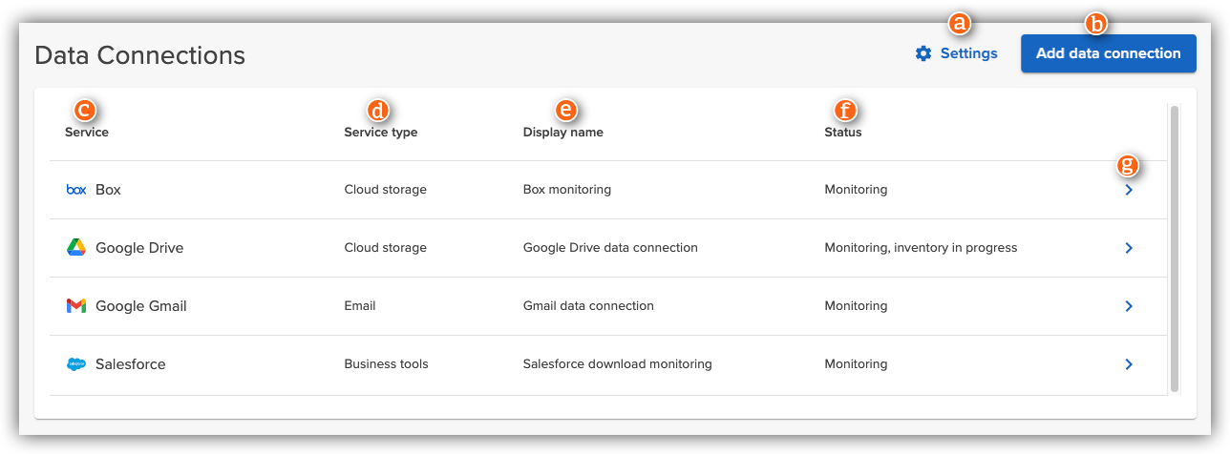Click the Google Gmail logo icon
This screenshot has width=1230, height=454.
point(76,306)
